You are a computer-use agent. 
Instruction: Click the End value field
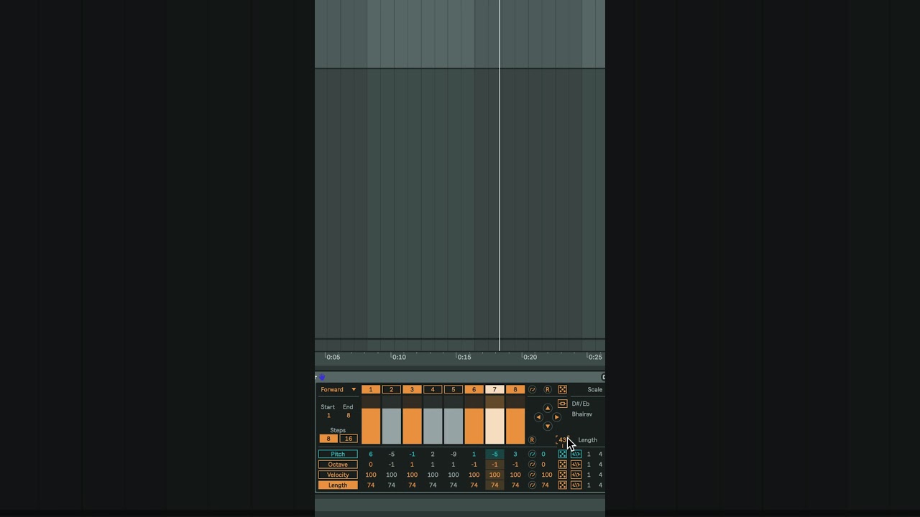click(x=348, y=416)
